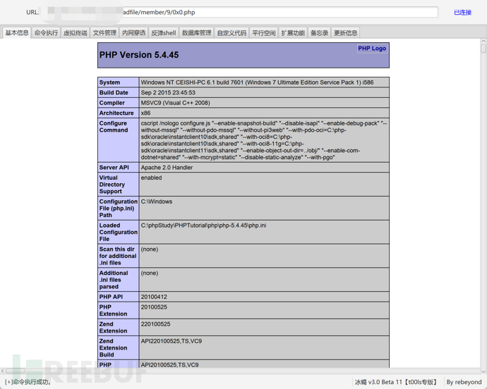This screenshot has height=389, width=487.
Task: Show the 备忘录 tab
Action: coord(320,33)
